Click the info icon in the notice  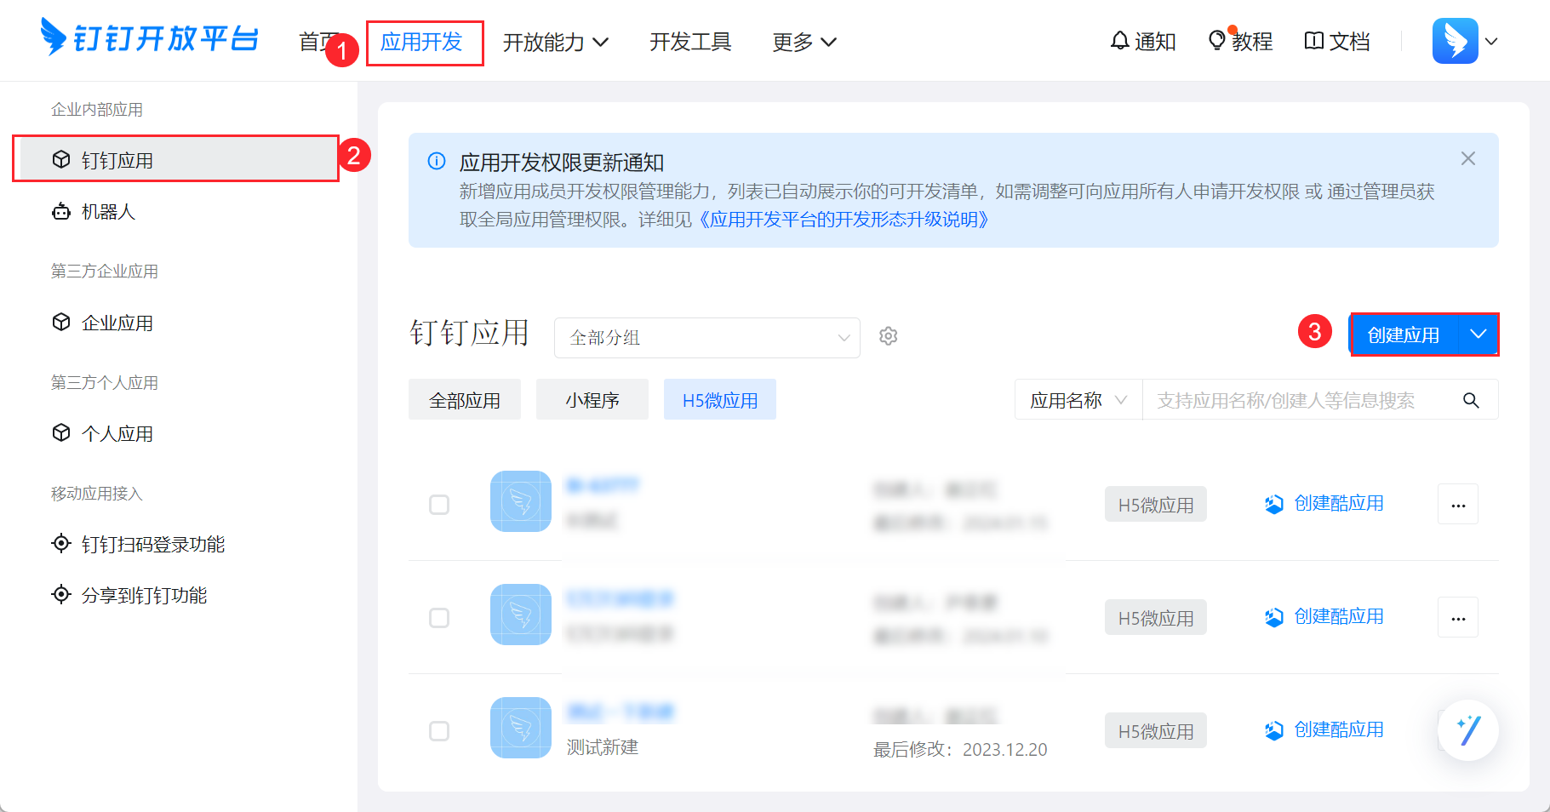click(437, 161)
